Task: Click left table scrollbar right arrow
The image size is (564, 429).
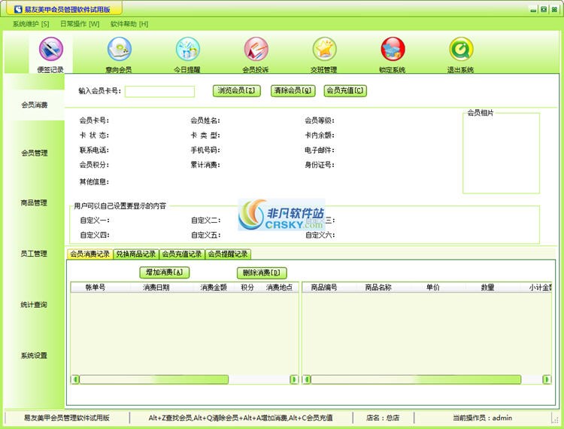Action: click(x=294, y=379)
